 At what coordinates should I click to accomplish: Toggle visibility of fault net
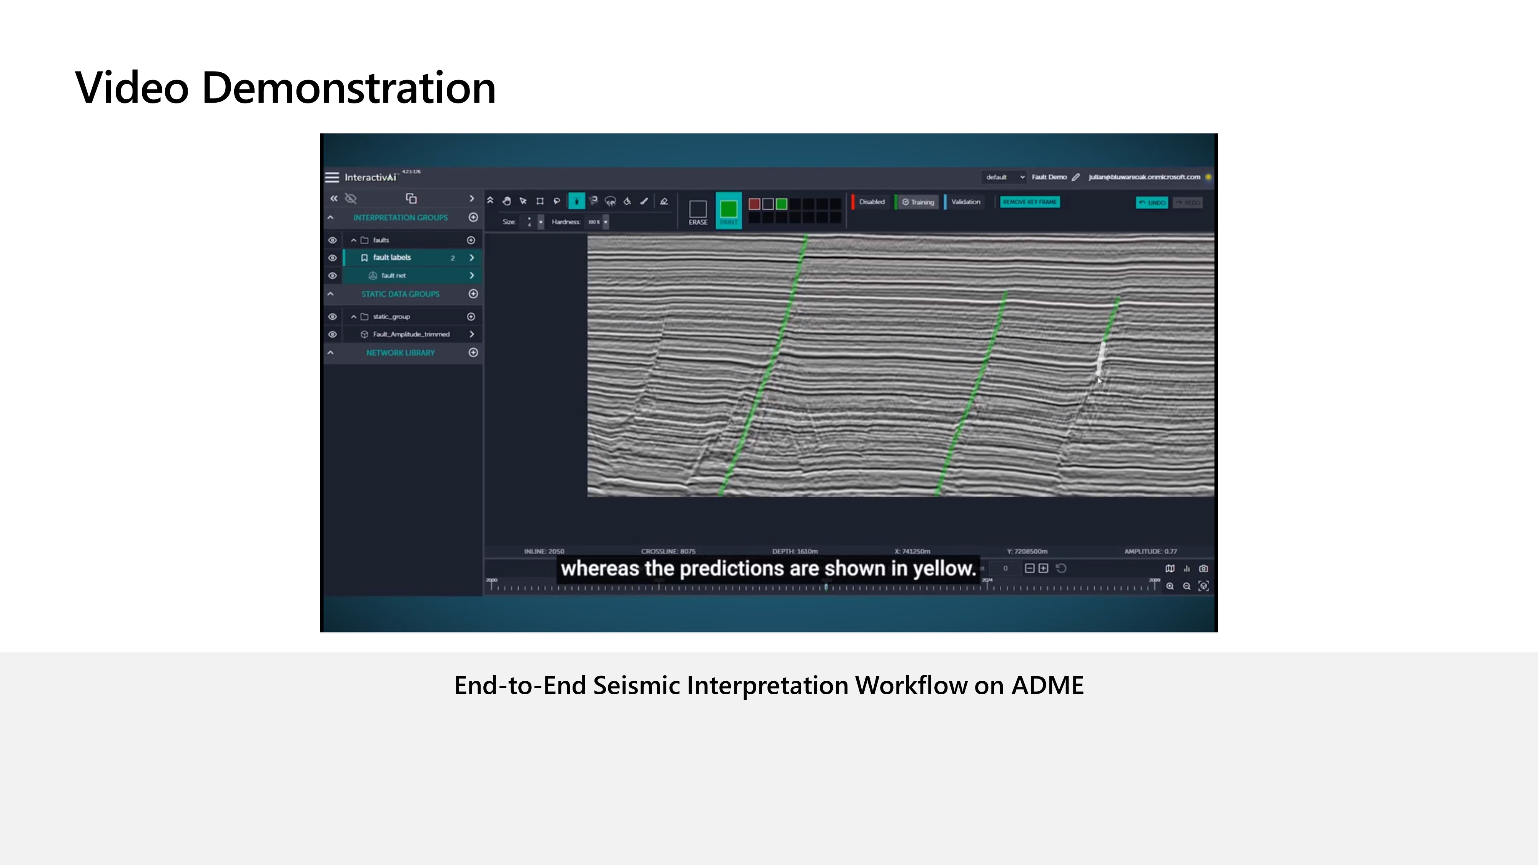pyautogui.click(x=333, y=276)
